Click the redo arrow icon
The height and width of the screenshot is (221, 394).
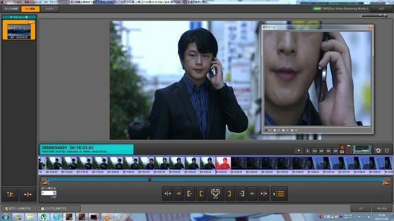387,151
